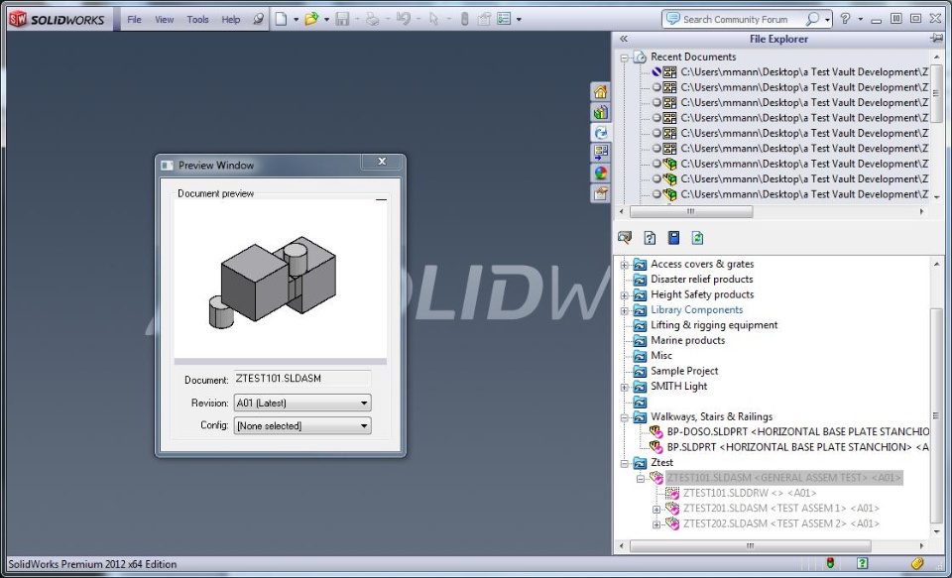Select the Disaster relief products folder
Screen dimensions: 952x578
[702, 280]
